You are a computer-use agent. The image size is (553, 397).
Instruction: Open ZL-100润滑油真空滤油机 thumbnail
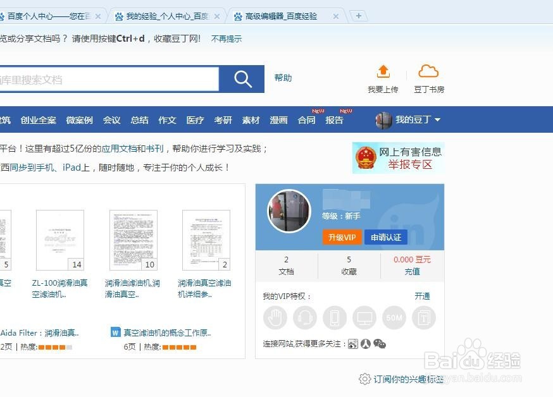60,240
